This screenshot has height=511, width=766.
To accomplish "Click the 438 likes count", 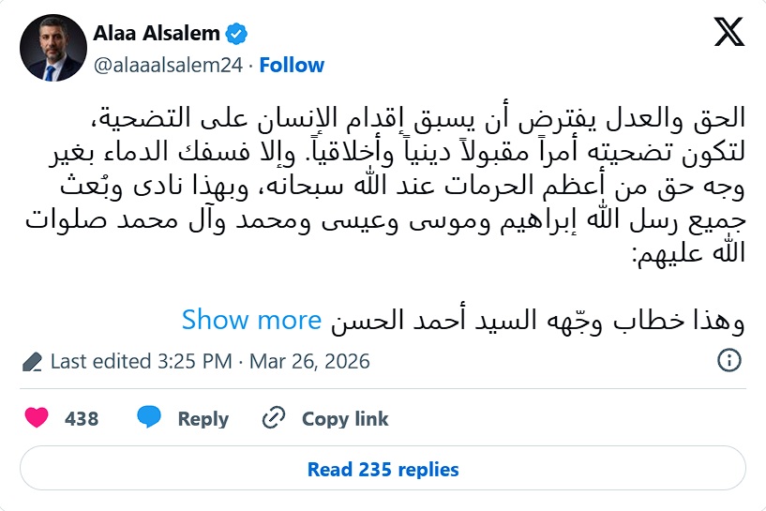I will pyautogui.click(x=82, y=419).
